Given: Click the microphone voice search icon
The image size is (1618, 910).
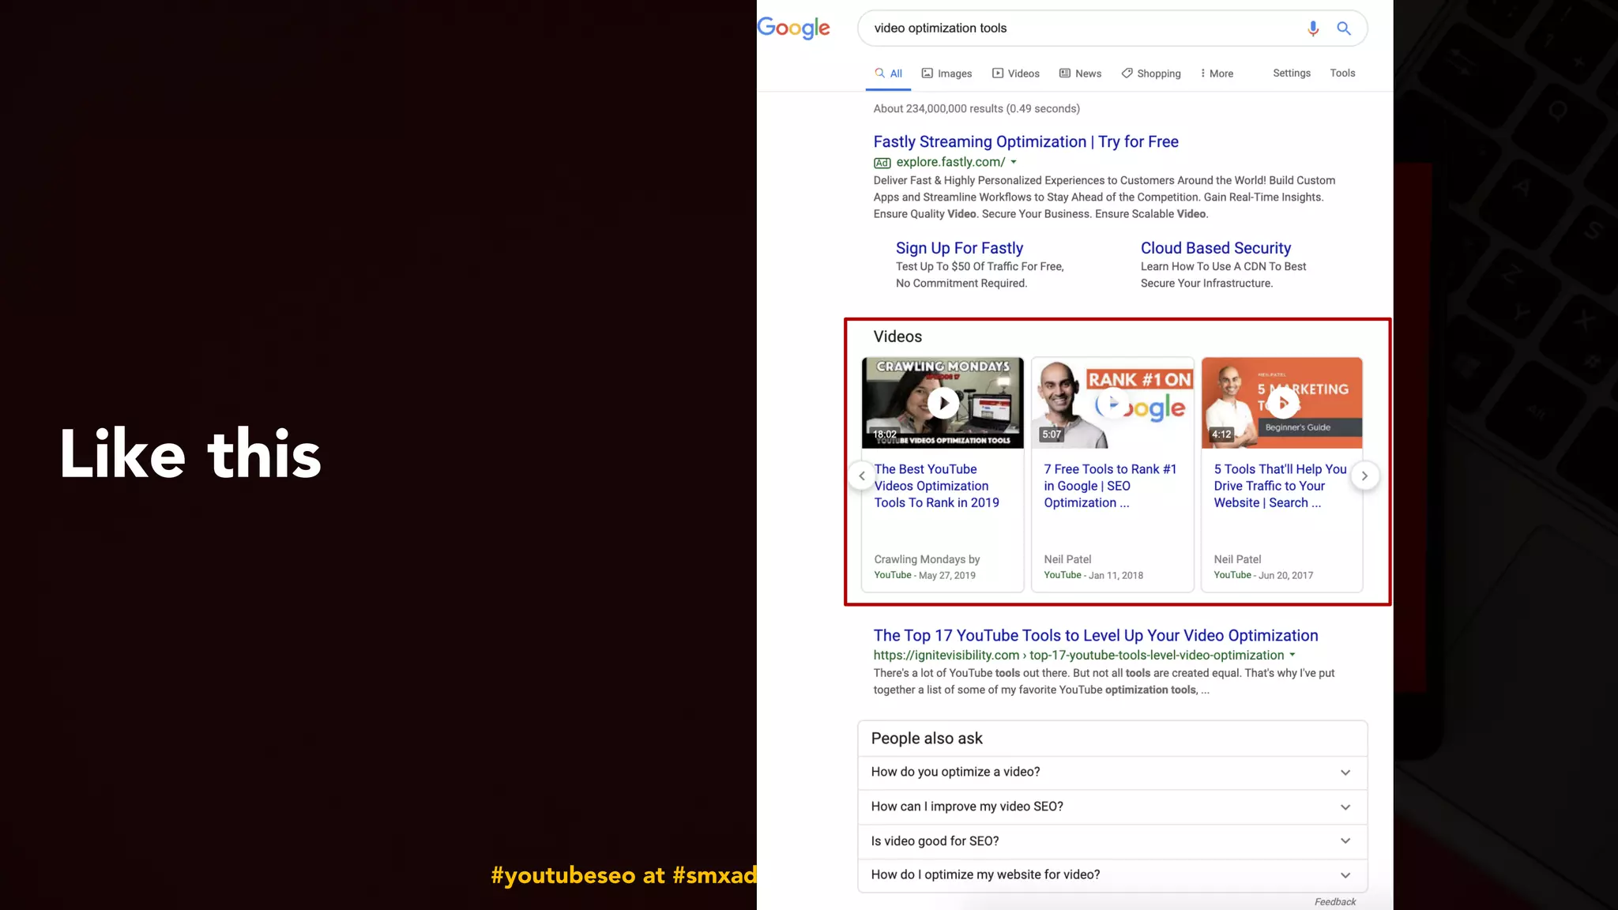Looking at the screenshot, I should (1312, 28).
